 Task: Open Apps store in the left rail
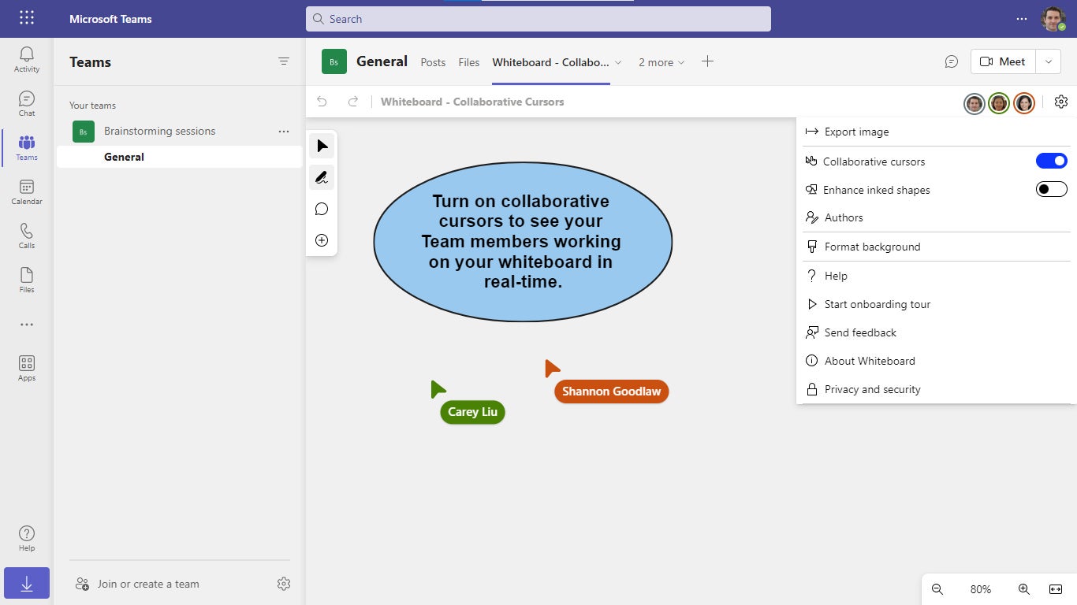point(27,369)
